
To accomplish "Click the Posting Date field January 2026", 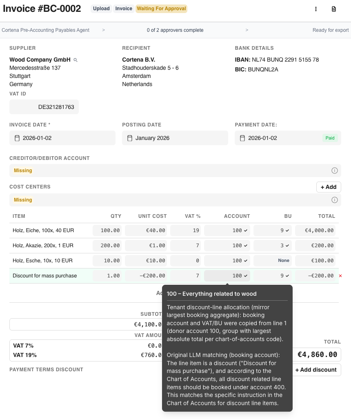I will click(x=175, y=138).
